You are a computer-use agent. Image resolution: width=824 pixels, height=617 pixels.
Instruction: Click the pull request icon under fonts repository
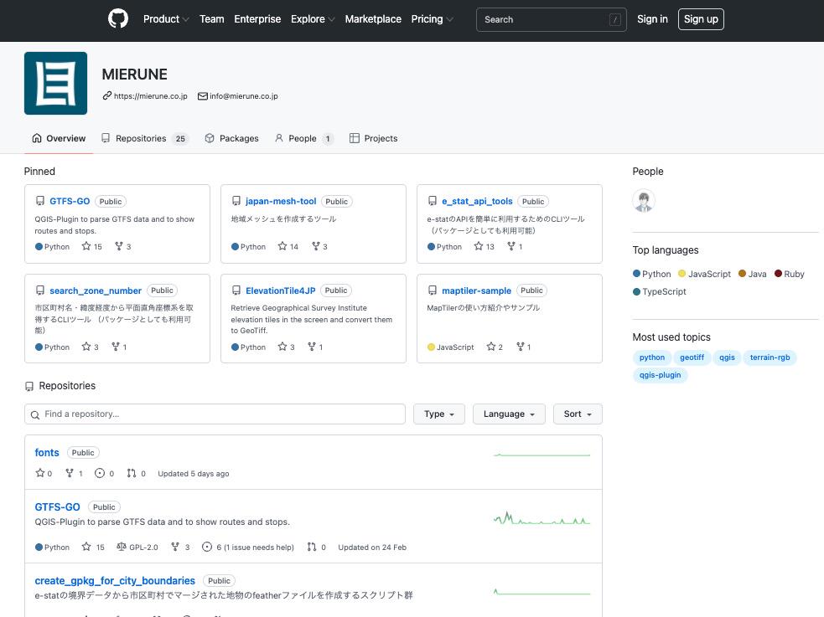point(132,473)
